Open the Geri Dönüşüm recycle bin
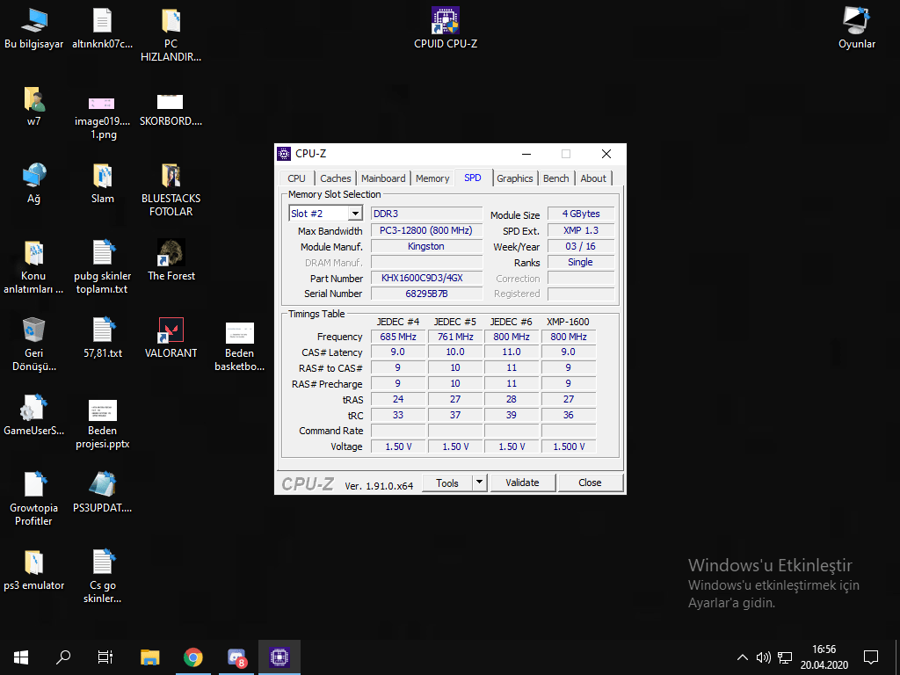The image size is (900, 675). pos(33,331)
